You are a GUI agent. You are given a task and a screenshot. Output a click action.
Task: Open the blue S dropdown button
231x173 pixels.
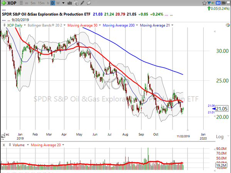(218, 3)
